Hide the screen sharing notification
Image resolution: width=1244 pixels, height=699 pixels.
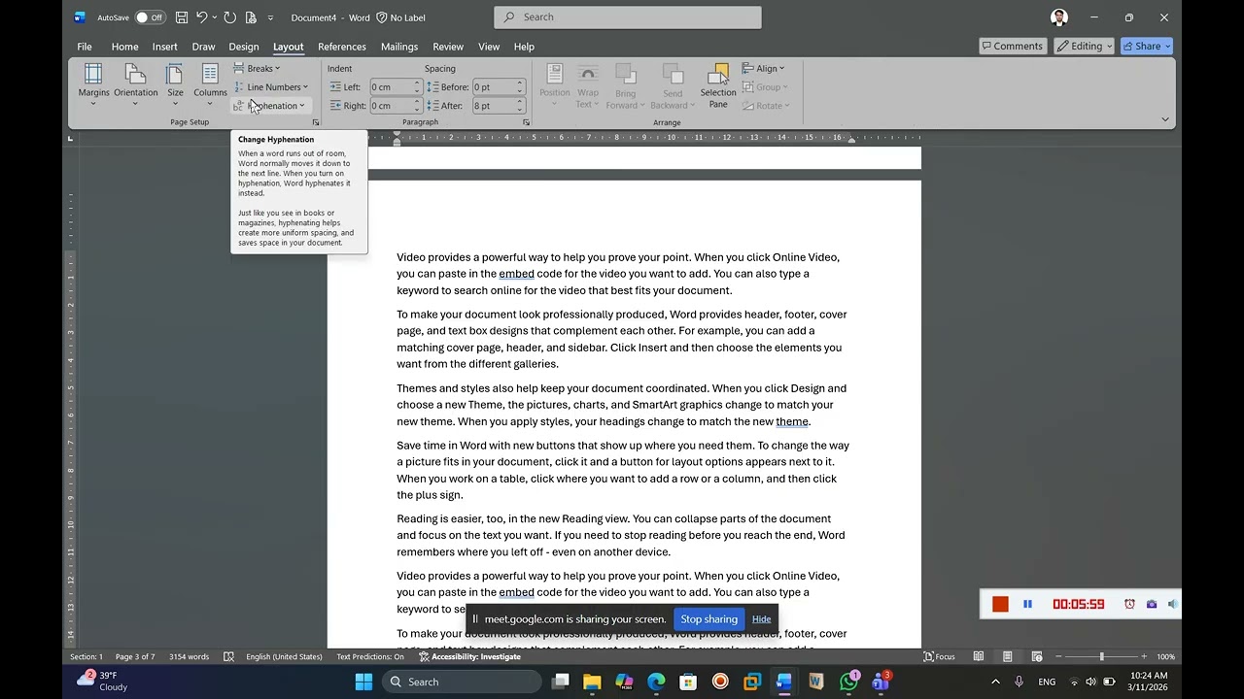tap(761, 619)
